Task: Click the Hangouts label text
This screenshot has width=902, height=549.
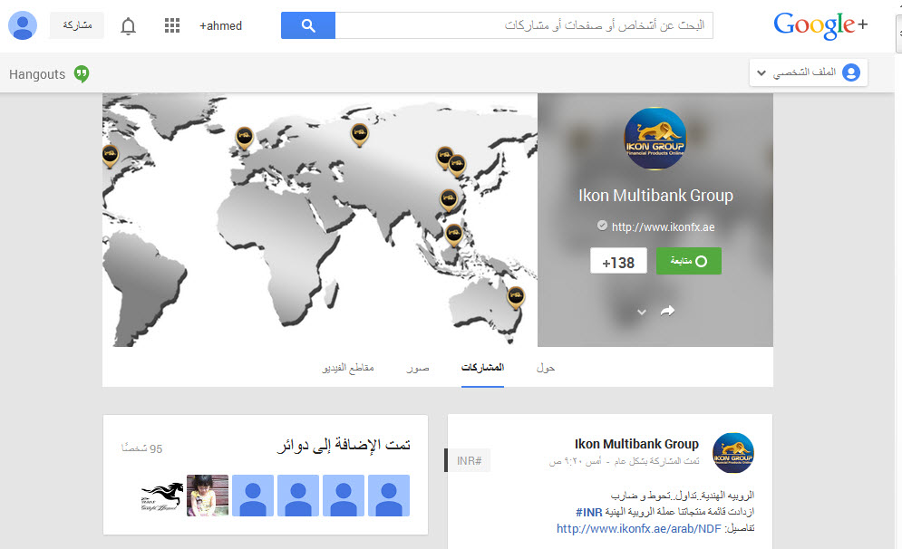Action: (x=37, y=74)
